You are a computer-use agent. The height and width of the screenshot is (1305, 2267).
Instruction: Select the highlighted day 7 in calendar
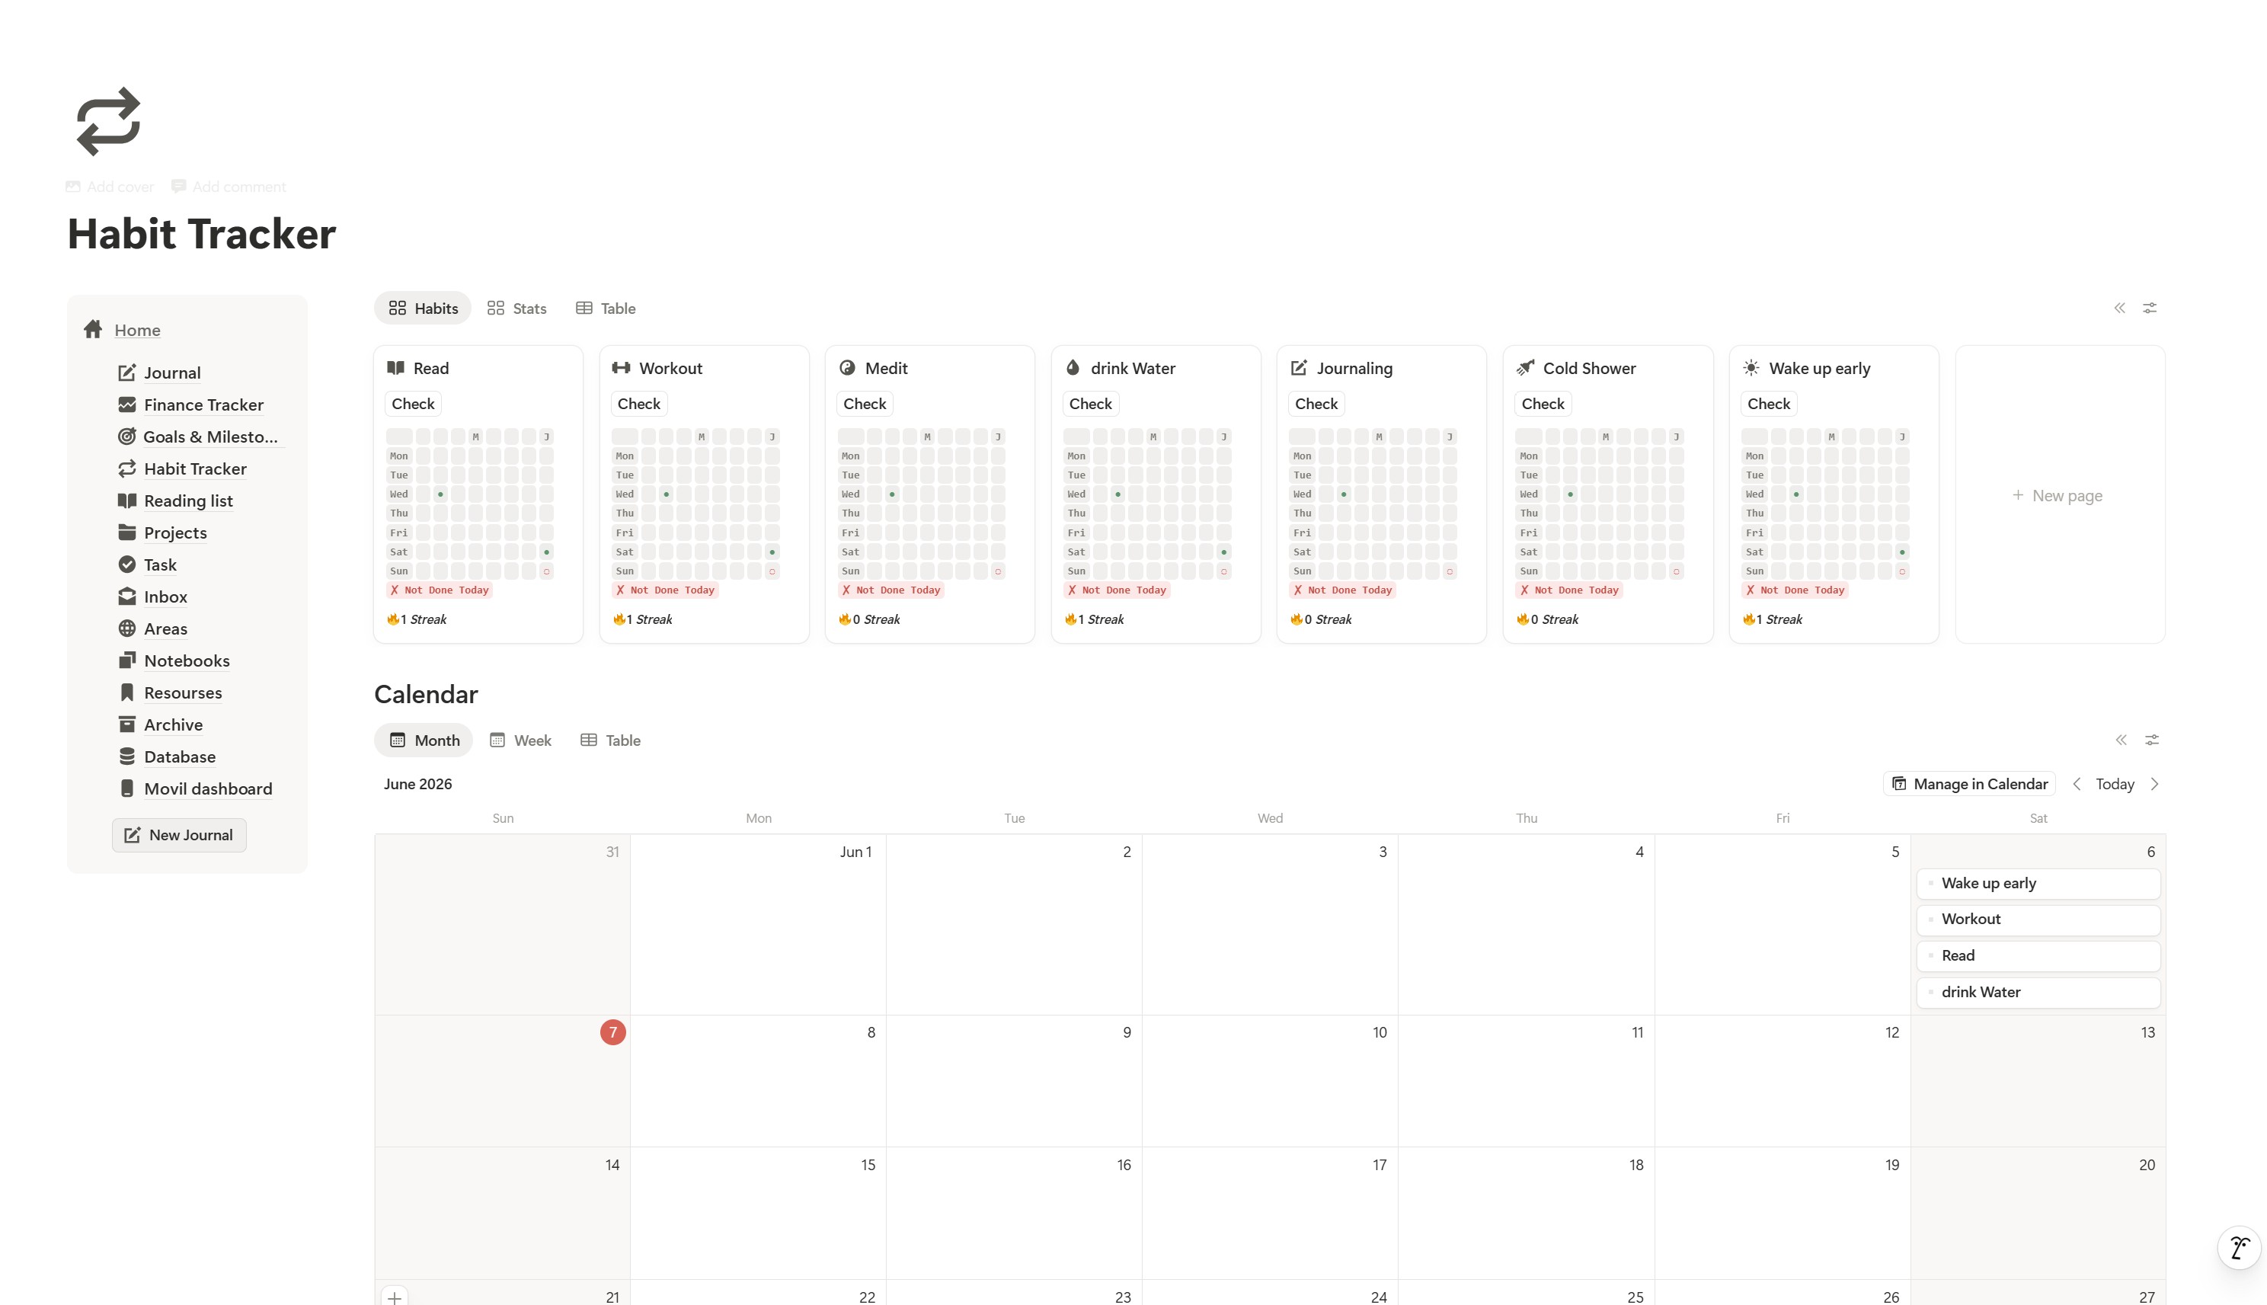(x=613, y=1032)
